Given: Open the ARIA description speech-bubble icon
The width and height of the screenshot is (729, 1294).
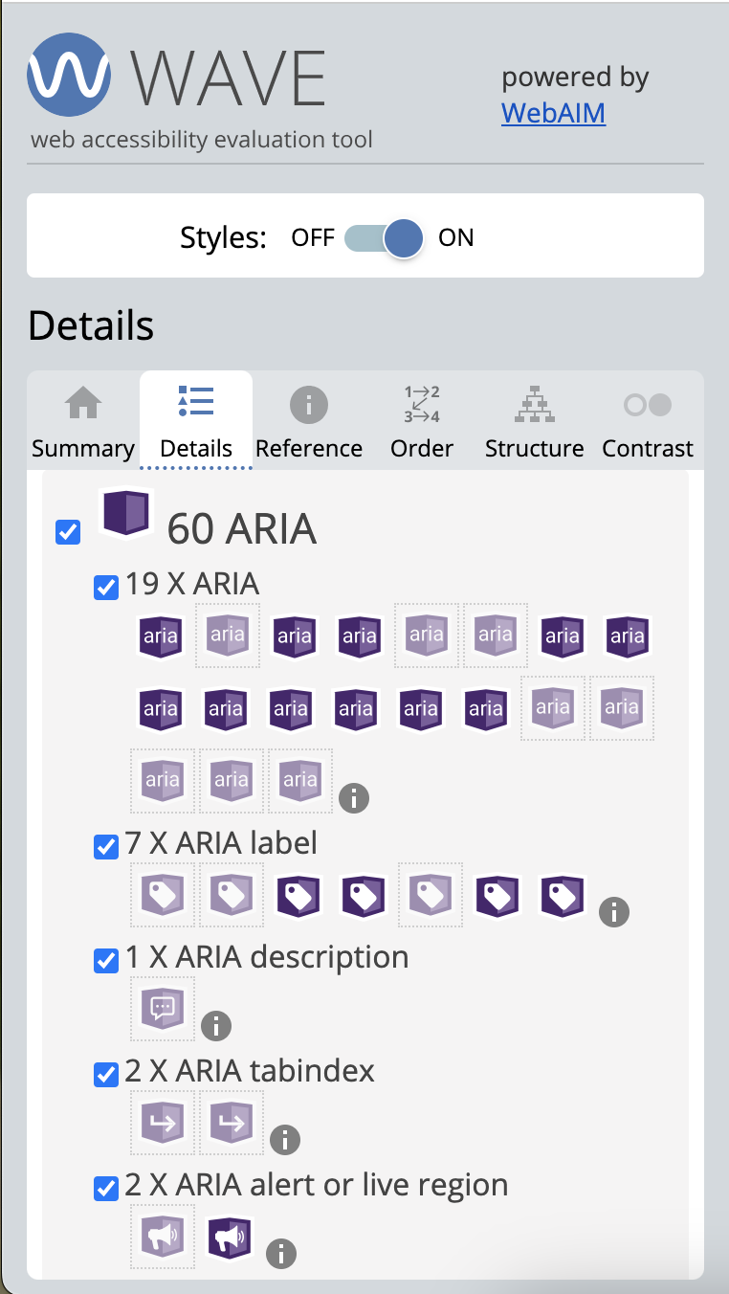Looking at the screenshot, I should pos(162,1009).
